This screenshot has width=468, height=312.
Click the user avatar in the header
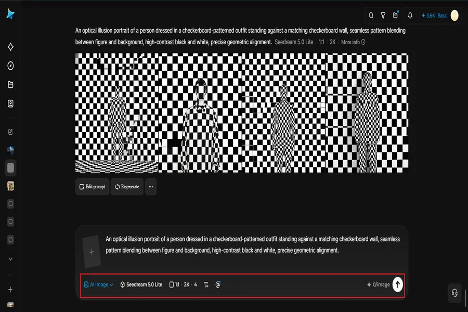tap(454, 16)
